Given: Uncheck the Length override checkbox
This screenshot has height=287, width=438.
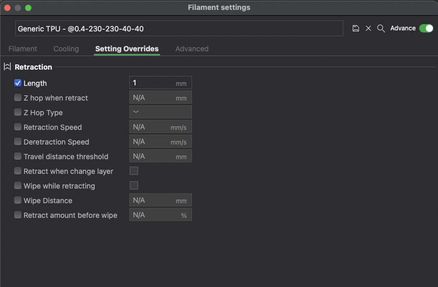Looking at the screenshot, I should pyautogui.click(x=18, y=83).
